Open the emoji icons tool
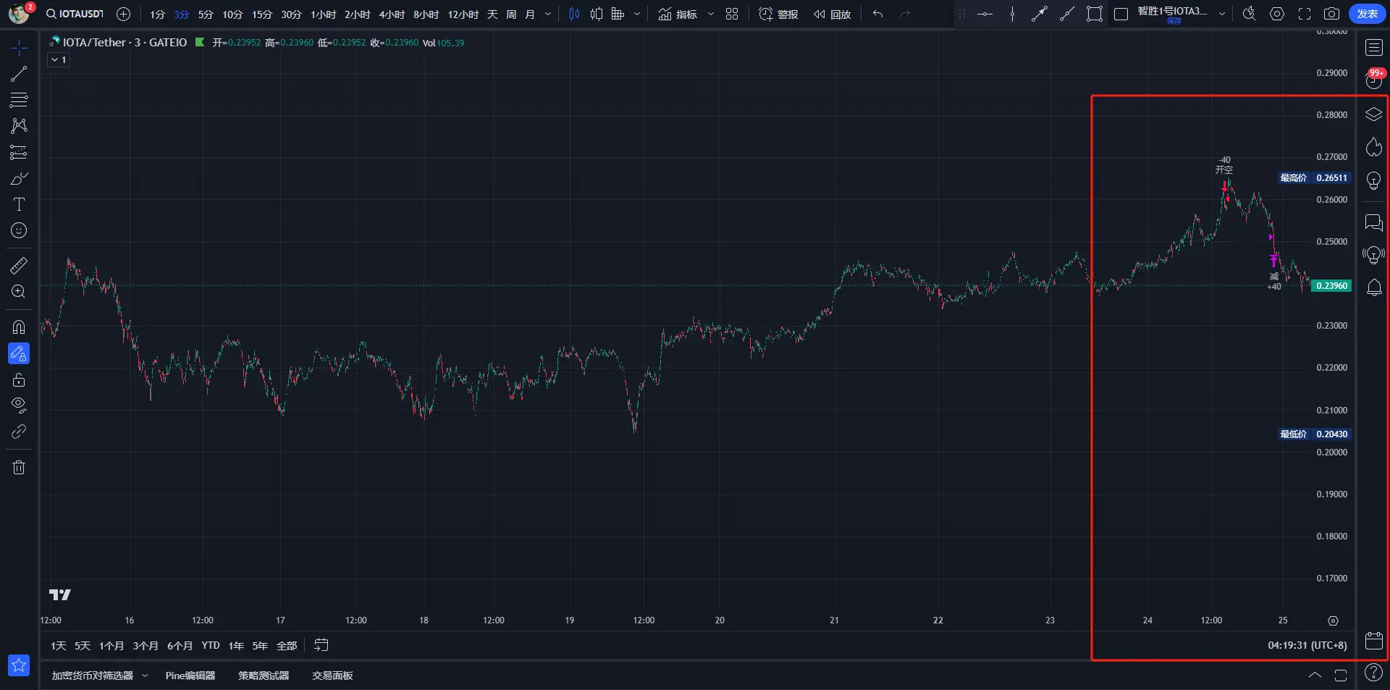Image resolution: width=1390 pixels, height=690 pixels. (19, 231)
